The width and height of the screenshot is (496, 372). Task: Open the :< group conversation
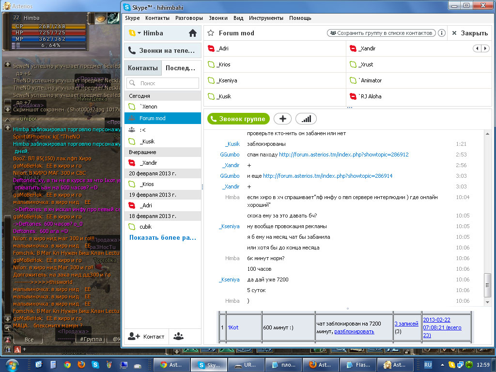click(x=163, y=130)
